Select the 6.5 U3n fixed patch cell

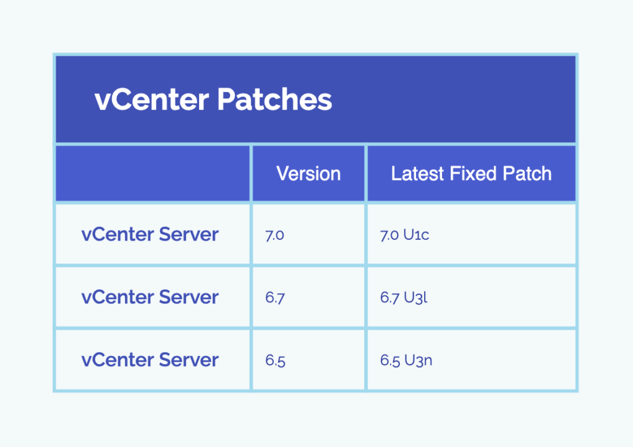[x=406, y=360]
